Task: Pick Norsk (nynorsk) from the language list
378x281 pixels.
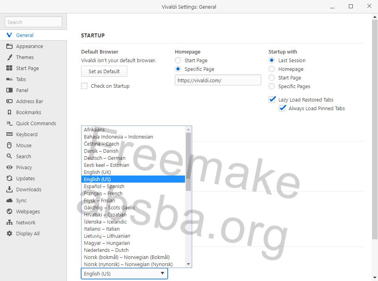Action: point(133,264)
